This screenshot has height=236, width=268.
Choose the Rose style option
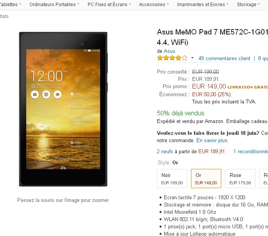[x=240, y=179]
